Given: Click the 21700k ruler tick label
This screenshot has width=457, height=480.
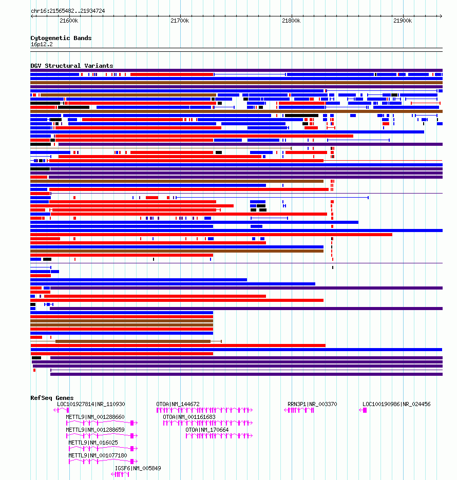Looking at the screenshot, I should click(x=180, y=21).
